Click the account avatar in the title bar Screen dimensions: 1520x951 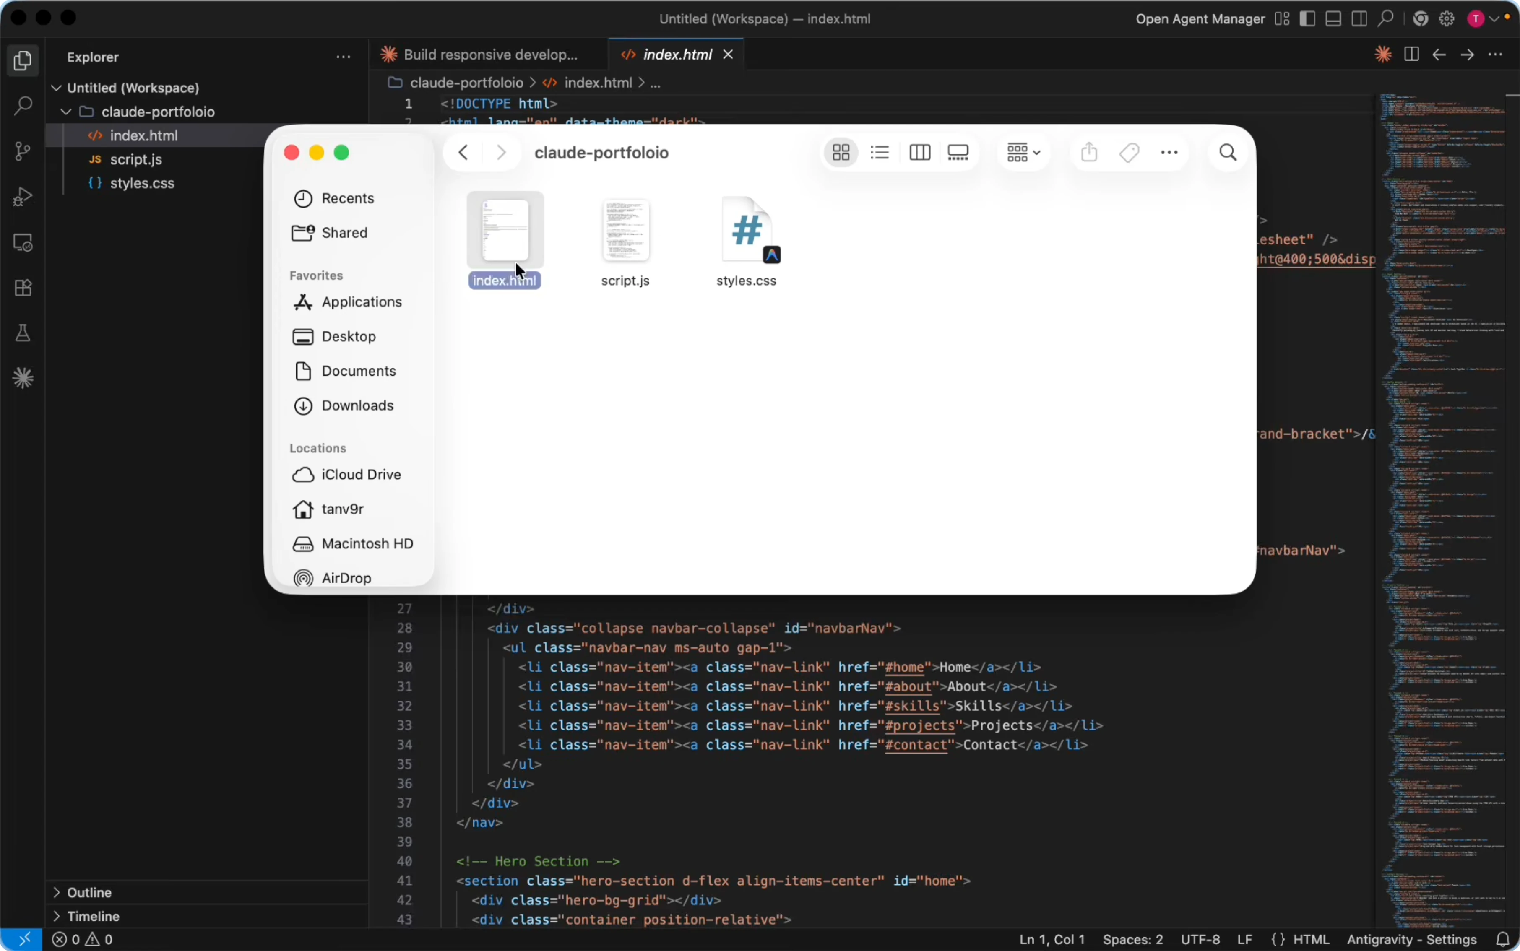coord(1476,19)
